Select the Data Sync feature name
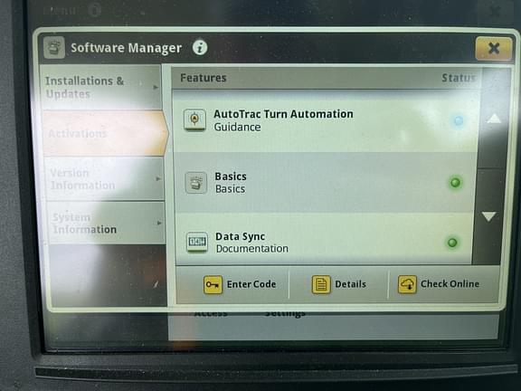The width and height of the screenshot is (521, 391). (241, 236)
